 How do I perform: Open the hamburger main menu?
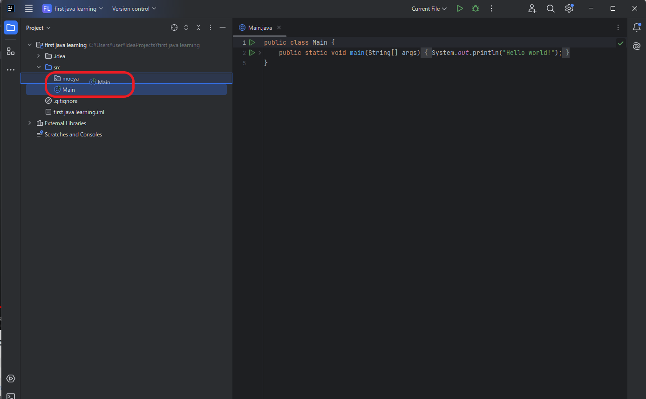point(29,8)
